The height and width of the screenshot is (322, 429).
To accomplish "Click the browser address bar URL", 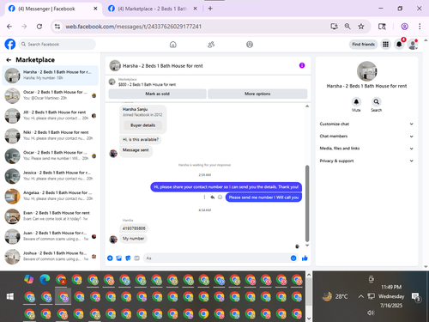I will coord(134,27).
